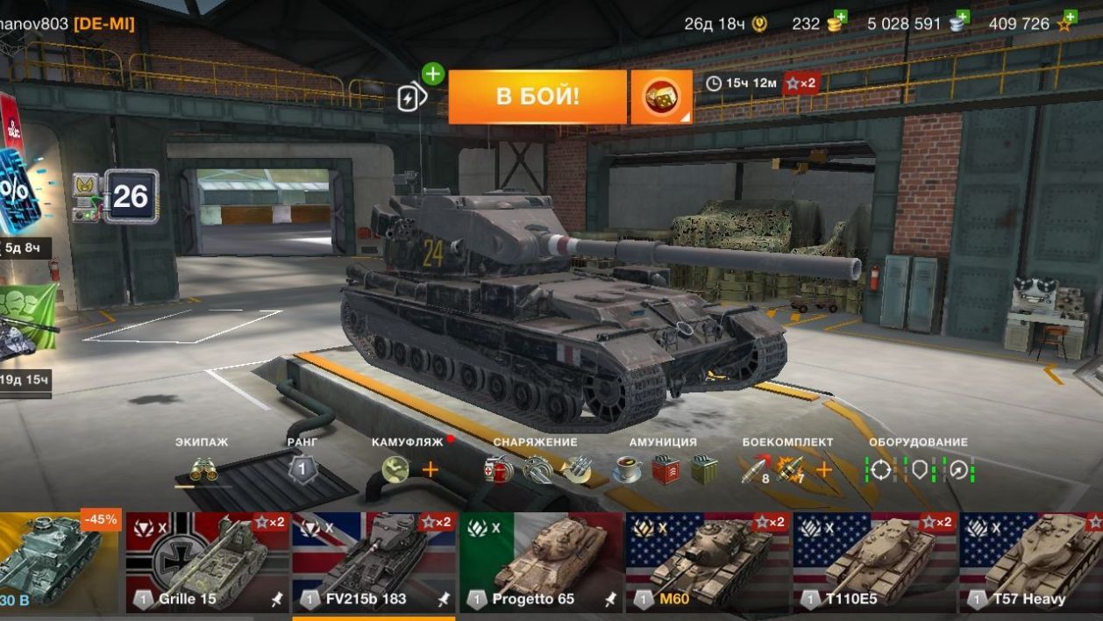Image resolution: width=1103 pixels, height=621 pixels.
Task: Open the crosshair equipment slot under ОБОРУДОВАНИЕ
Action: tap(880, 470)
